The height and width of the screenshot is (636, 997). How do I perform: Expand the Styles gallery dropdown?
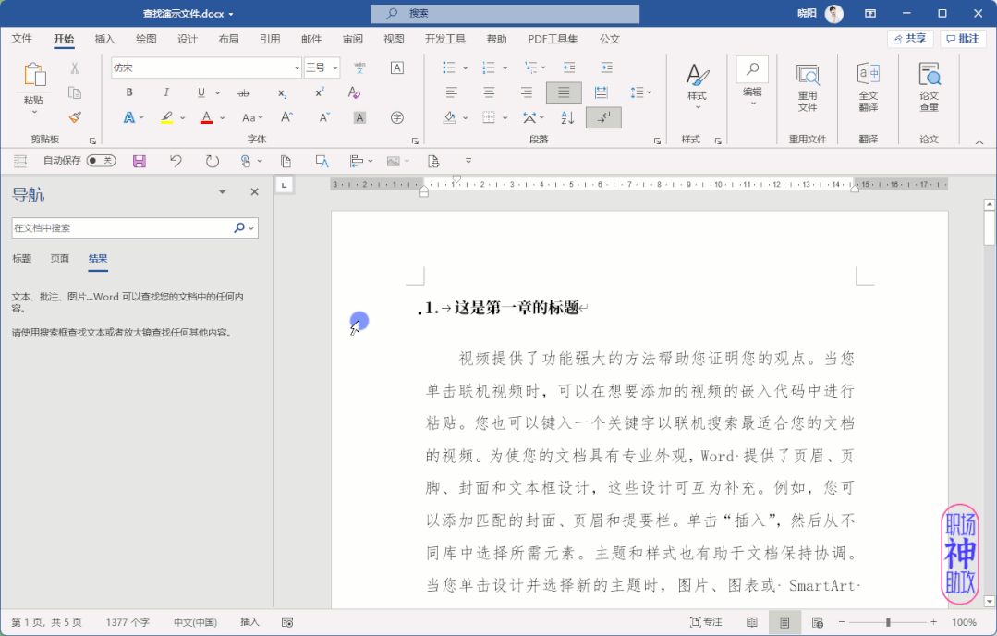(698, 107)
